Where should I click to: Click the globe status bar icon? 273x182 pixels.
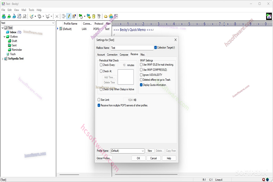coord(267,180)
